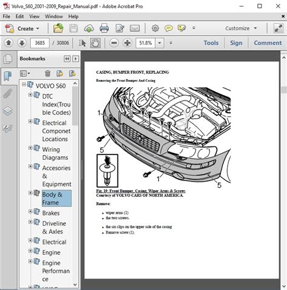Open the Tools pane
287x290 pixels.
(x=211, y=43)
